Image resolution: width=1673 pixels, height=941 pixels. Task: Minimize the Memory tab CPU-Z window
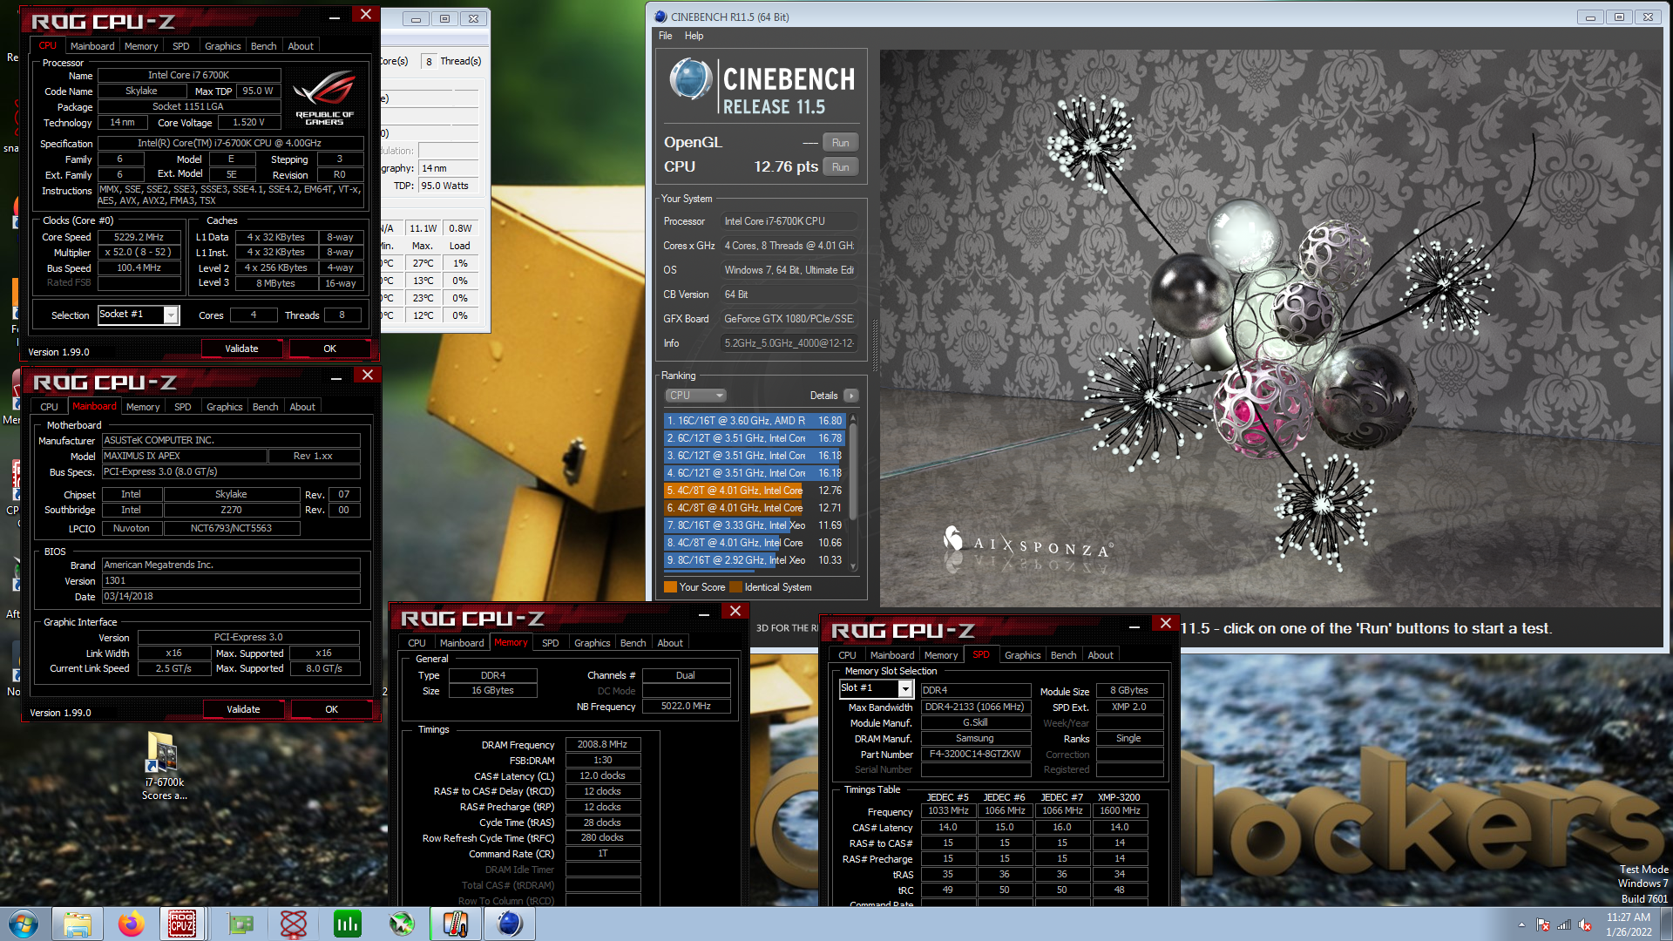click(703, 614)
